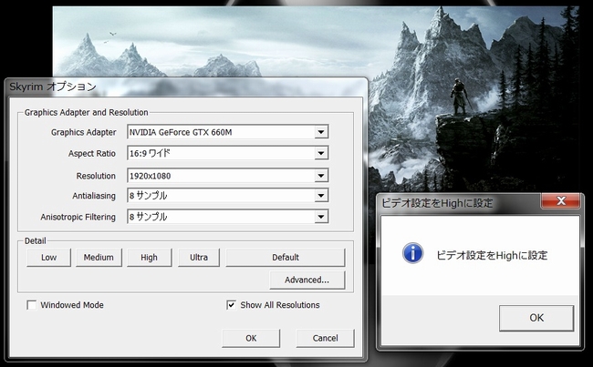Expand the Aspect Ratio dropdown arrow

pos(321,153)
